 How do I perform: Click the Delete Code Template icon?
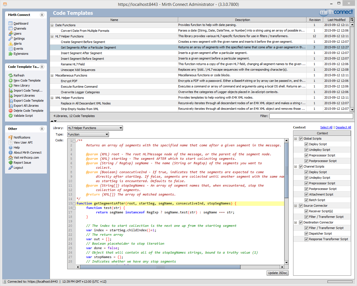11,111
